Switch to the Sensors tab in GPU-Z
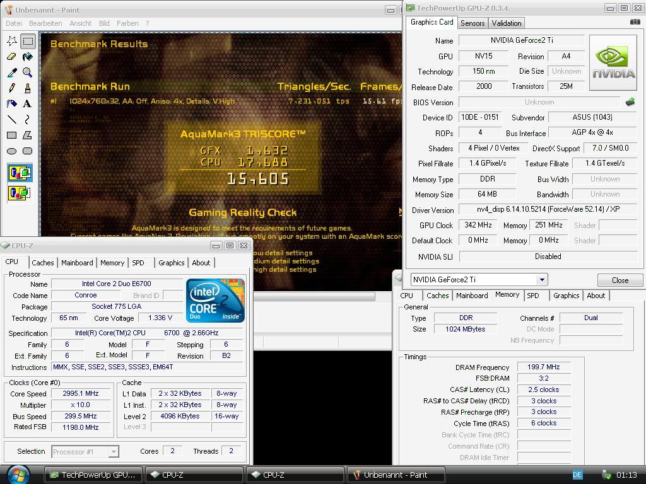646x484 pixels. point(472,23)
